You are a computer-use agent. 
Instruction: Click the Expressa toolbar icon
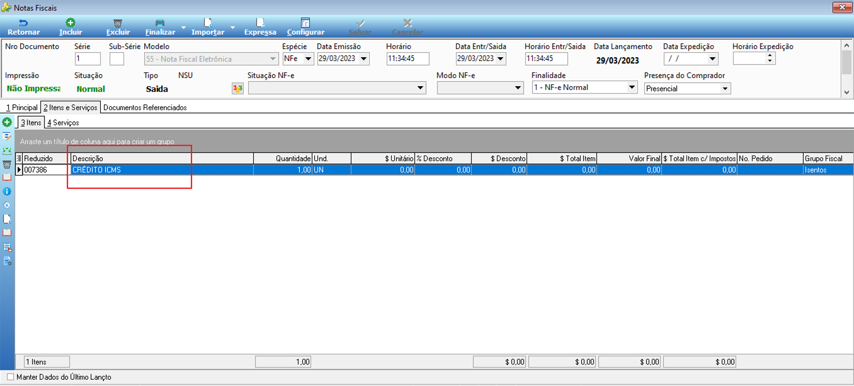tap(260, 23)
